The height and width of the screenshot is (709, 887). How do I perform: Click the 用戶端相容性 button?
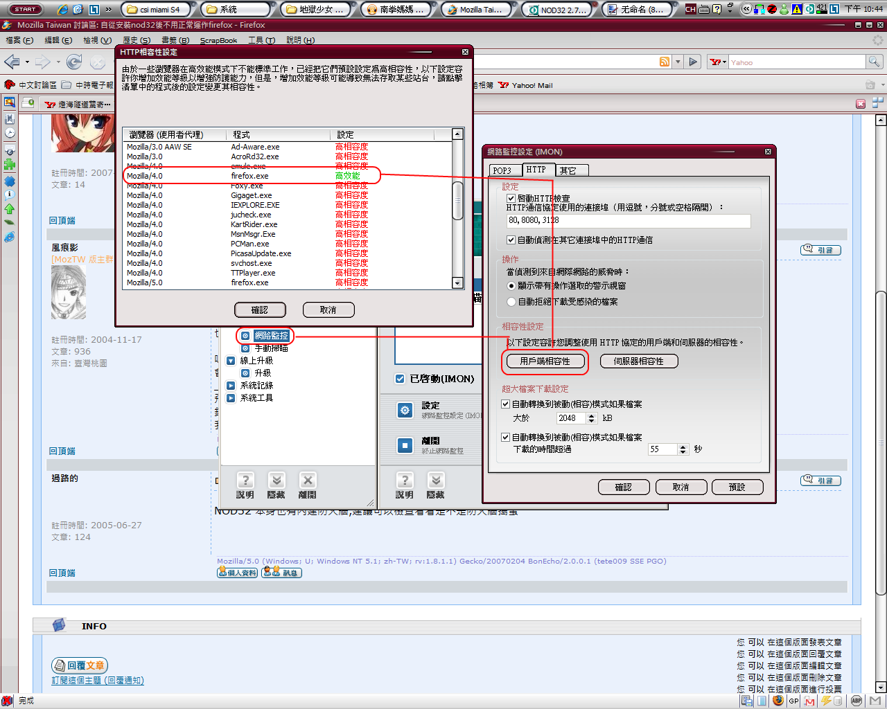click(545, 361)
